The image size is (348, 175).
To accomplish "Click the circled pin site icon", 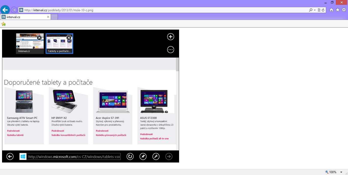I will pyautogui.click(x=143, y=156).
